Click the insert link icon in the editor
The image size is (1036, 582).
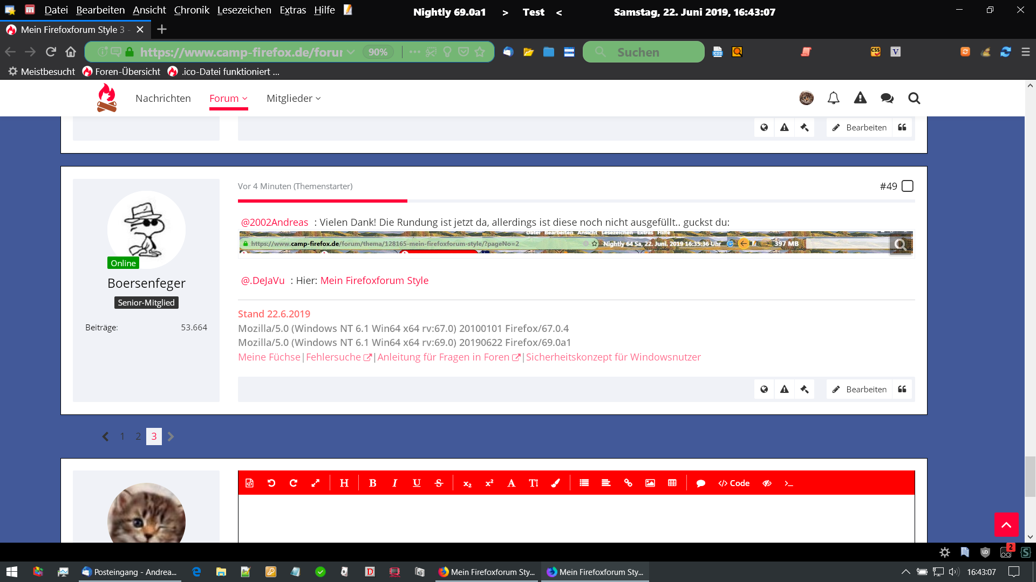tap(628, 483)
